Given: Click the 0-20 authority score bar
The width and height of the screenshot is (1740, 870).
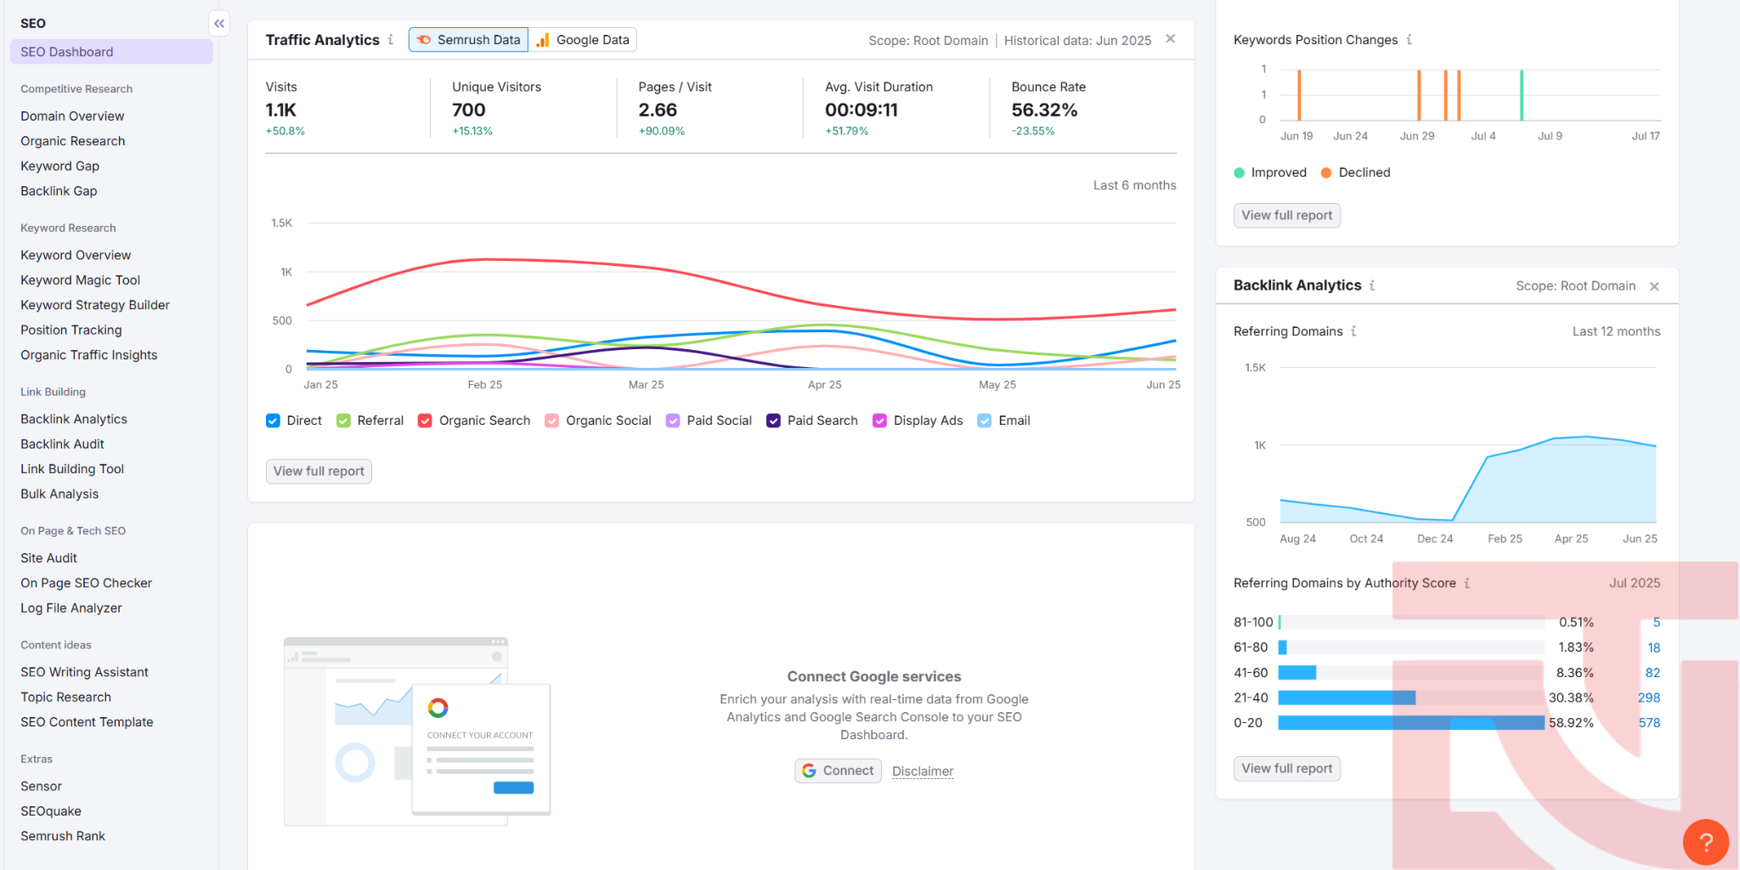Looking at the screenshot, I should tap(1411, 723).
